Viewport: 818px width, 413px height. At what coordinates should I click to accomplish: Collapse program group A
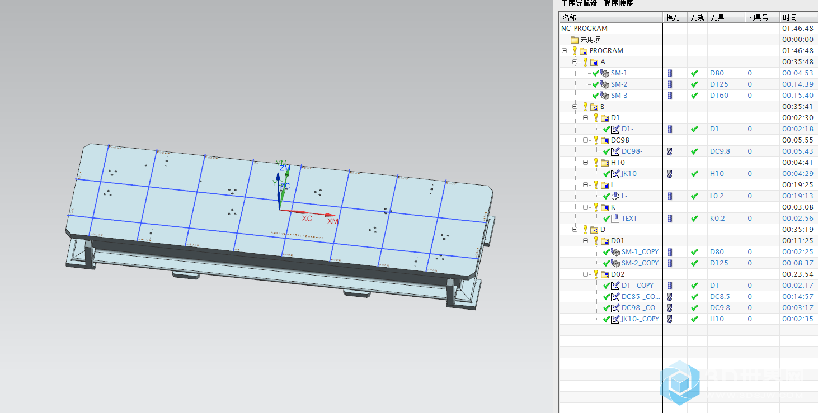(575, 62)
